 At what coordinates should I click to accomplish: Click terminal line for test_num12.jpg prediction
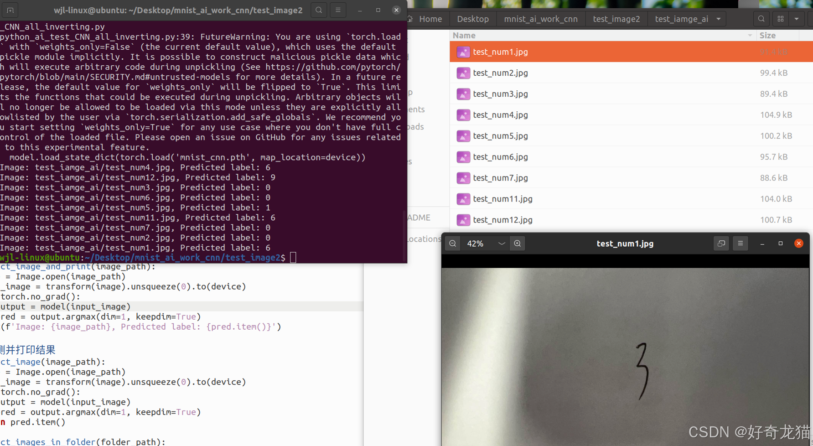(x=138, y=177)
